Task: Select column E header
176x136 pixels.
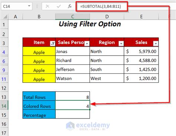Action: tap(141, 17)
